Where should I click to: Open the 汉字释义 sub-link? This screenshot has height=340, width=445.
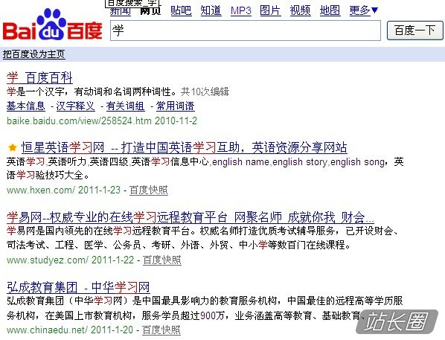(x=75, y=106)
